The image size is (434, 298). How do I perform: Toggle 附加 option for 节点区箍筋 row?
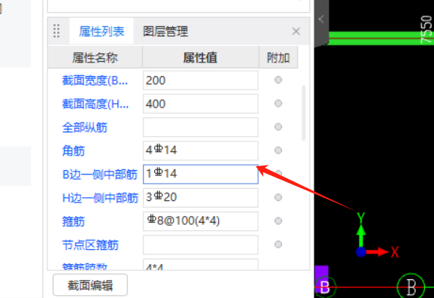[278, 245]
